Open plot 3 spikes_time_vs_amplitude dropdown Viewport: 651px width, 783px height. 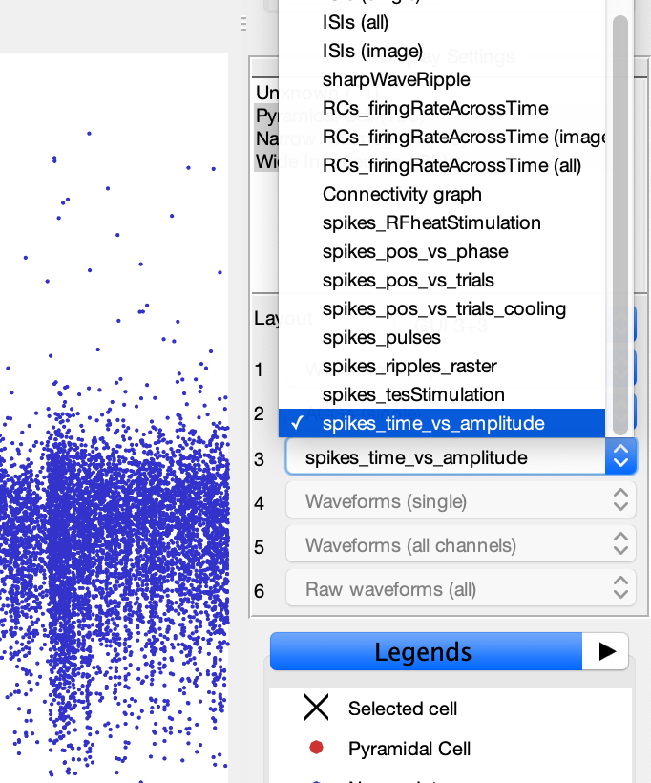[x=461, y=457]
